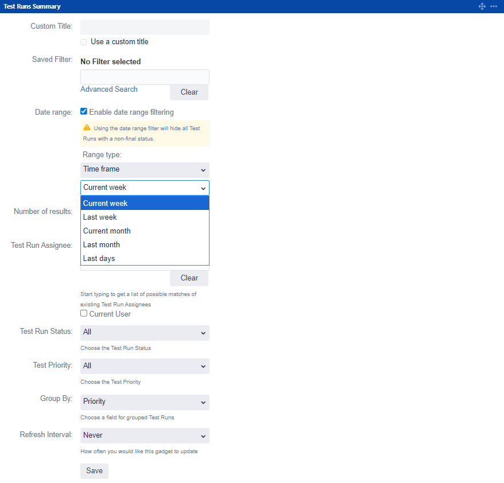The width and height of the screenshot is (504, 483).
Task: Select the Last month option
Action: point(102,244)
